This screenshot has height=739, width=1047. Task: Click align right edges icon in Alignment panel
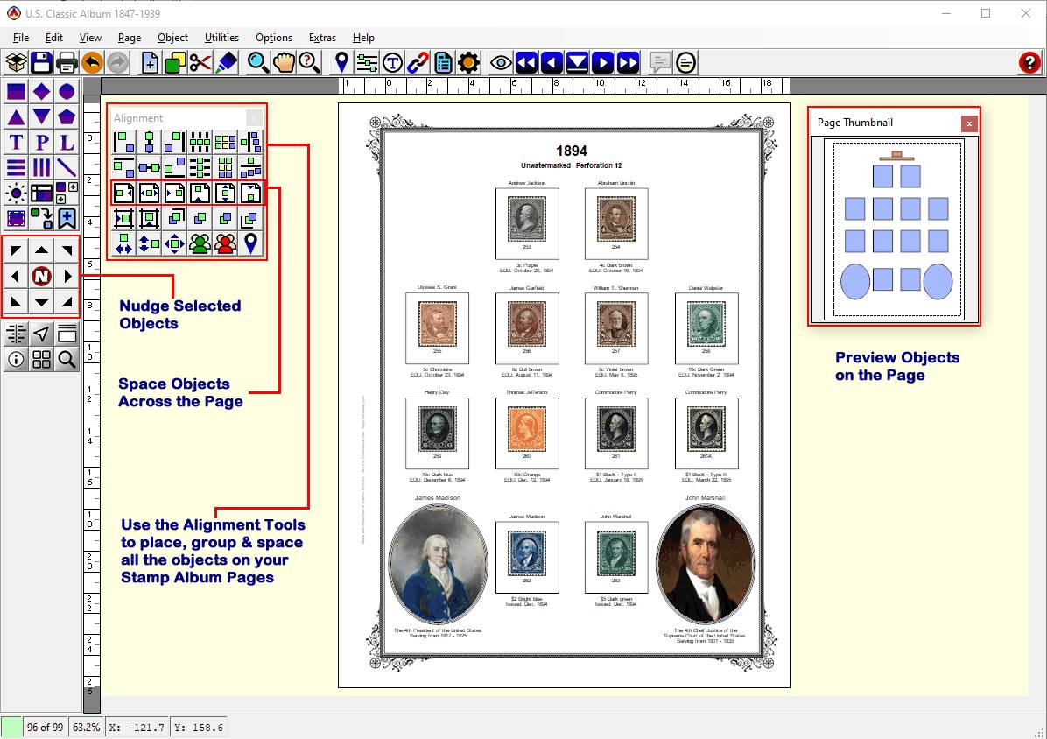[x=174, y=142]
